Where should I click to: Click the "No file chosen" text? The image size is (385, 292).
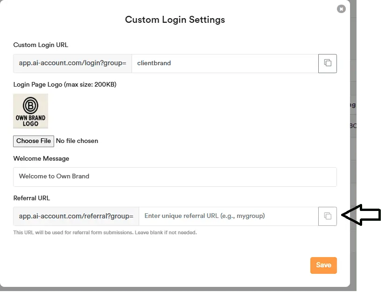point(77,141)
